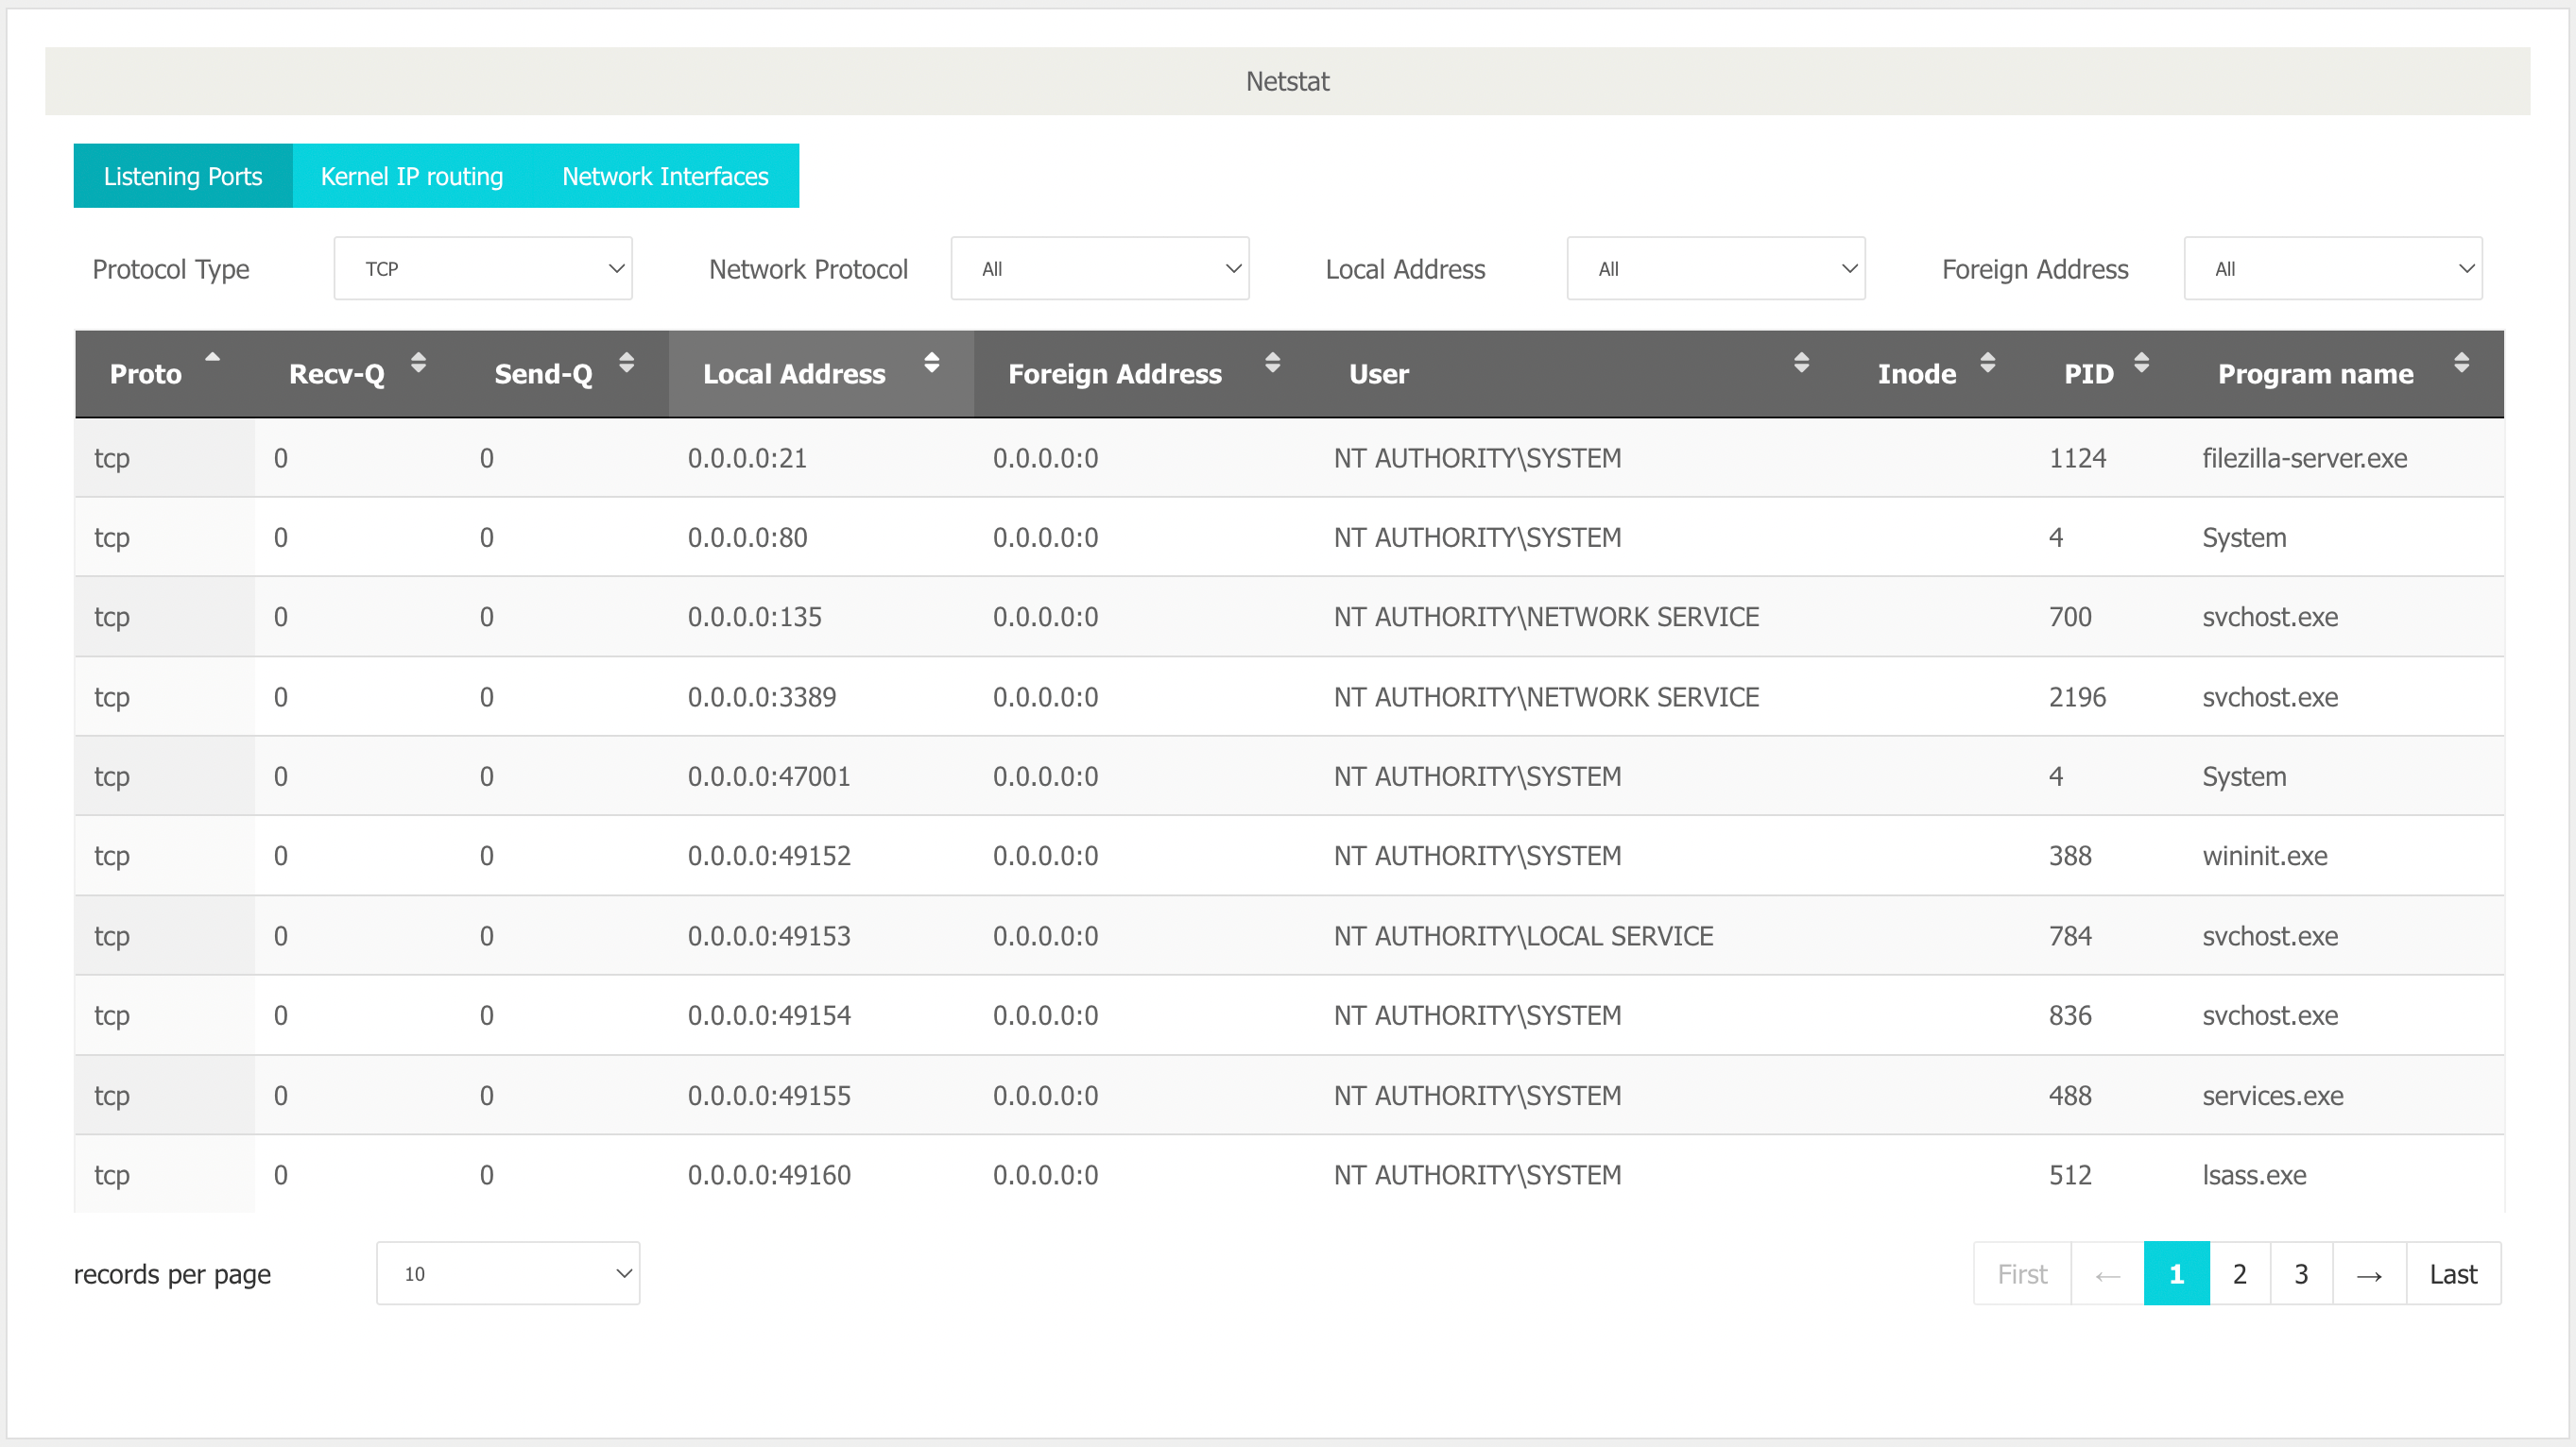Go to previous page arrow
Screen dimensions: 2576x1447
[2108, 1274]
